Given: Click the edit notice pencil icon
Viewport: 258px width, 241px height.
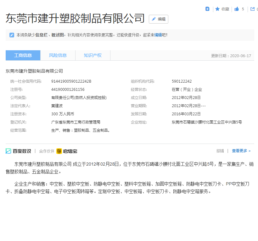Looking at the screenshot, I should [12, 35].
